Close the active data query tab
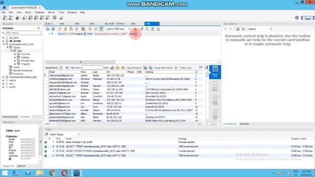 [x=157, y=24]
